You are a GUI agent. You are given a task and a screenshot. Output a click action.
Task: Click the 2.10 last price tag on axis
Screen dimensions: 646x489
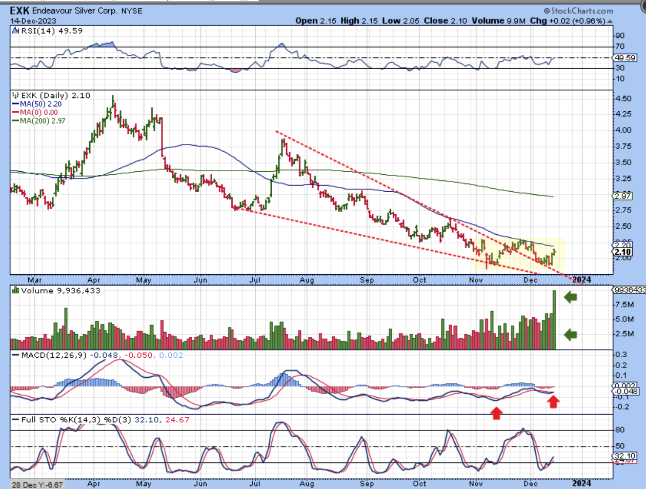coord(623,252)
